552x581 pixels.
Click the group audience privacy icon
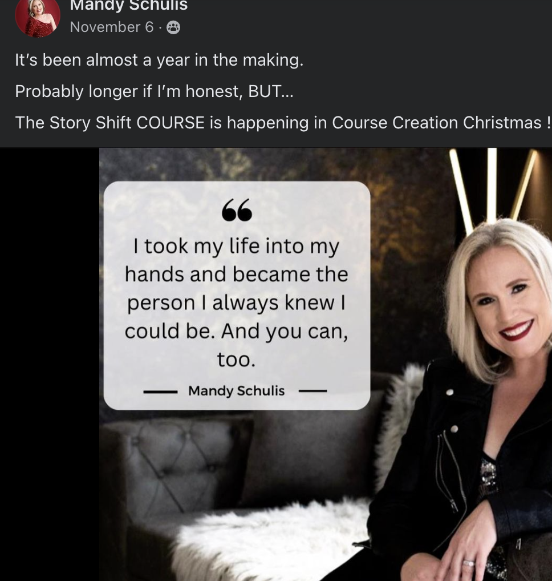pyautogui.click(x=173, y=27)
